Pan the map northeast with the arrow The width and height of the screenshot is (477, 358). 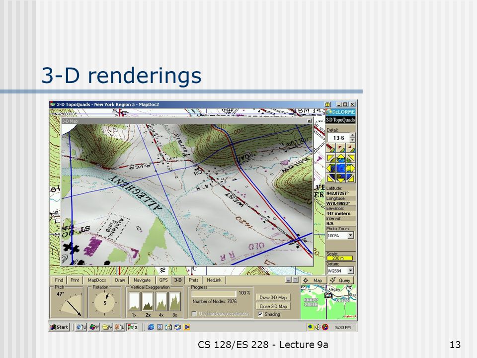coord(351,158)
